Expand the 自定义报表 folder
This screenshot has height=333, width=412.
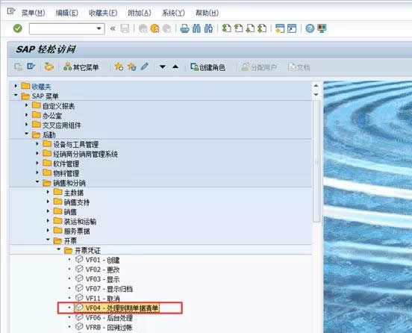[x=26, y=105]
